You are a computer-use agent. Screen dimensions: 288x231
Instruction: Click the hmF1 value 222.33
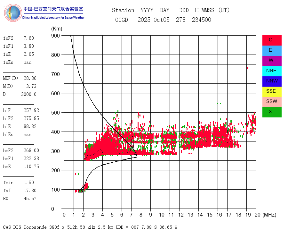(x=31, y=158)
